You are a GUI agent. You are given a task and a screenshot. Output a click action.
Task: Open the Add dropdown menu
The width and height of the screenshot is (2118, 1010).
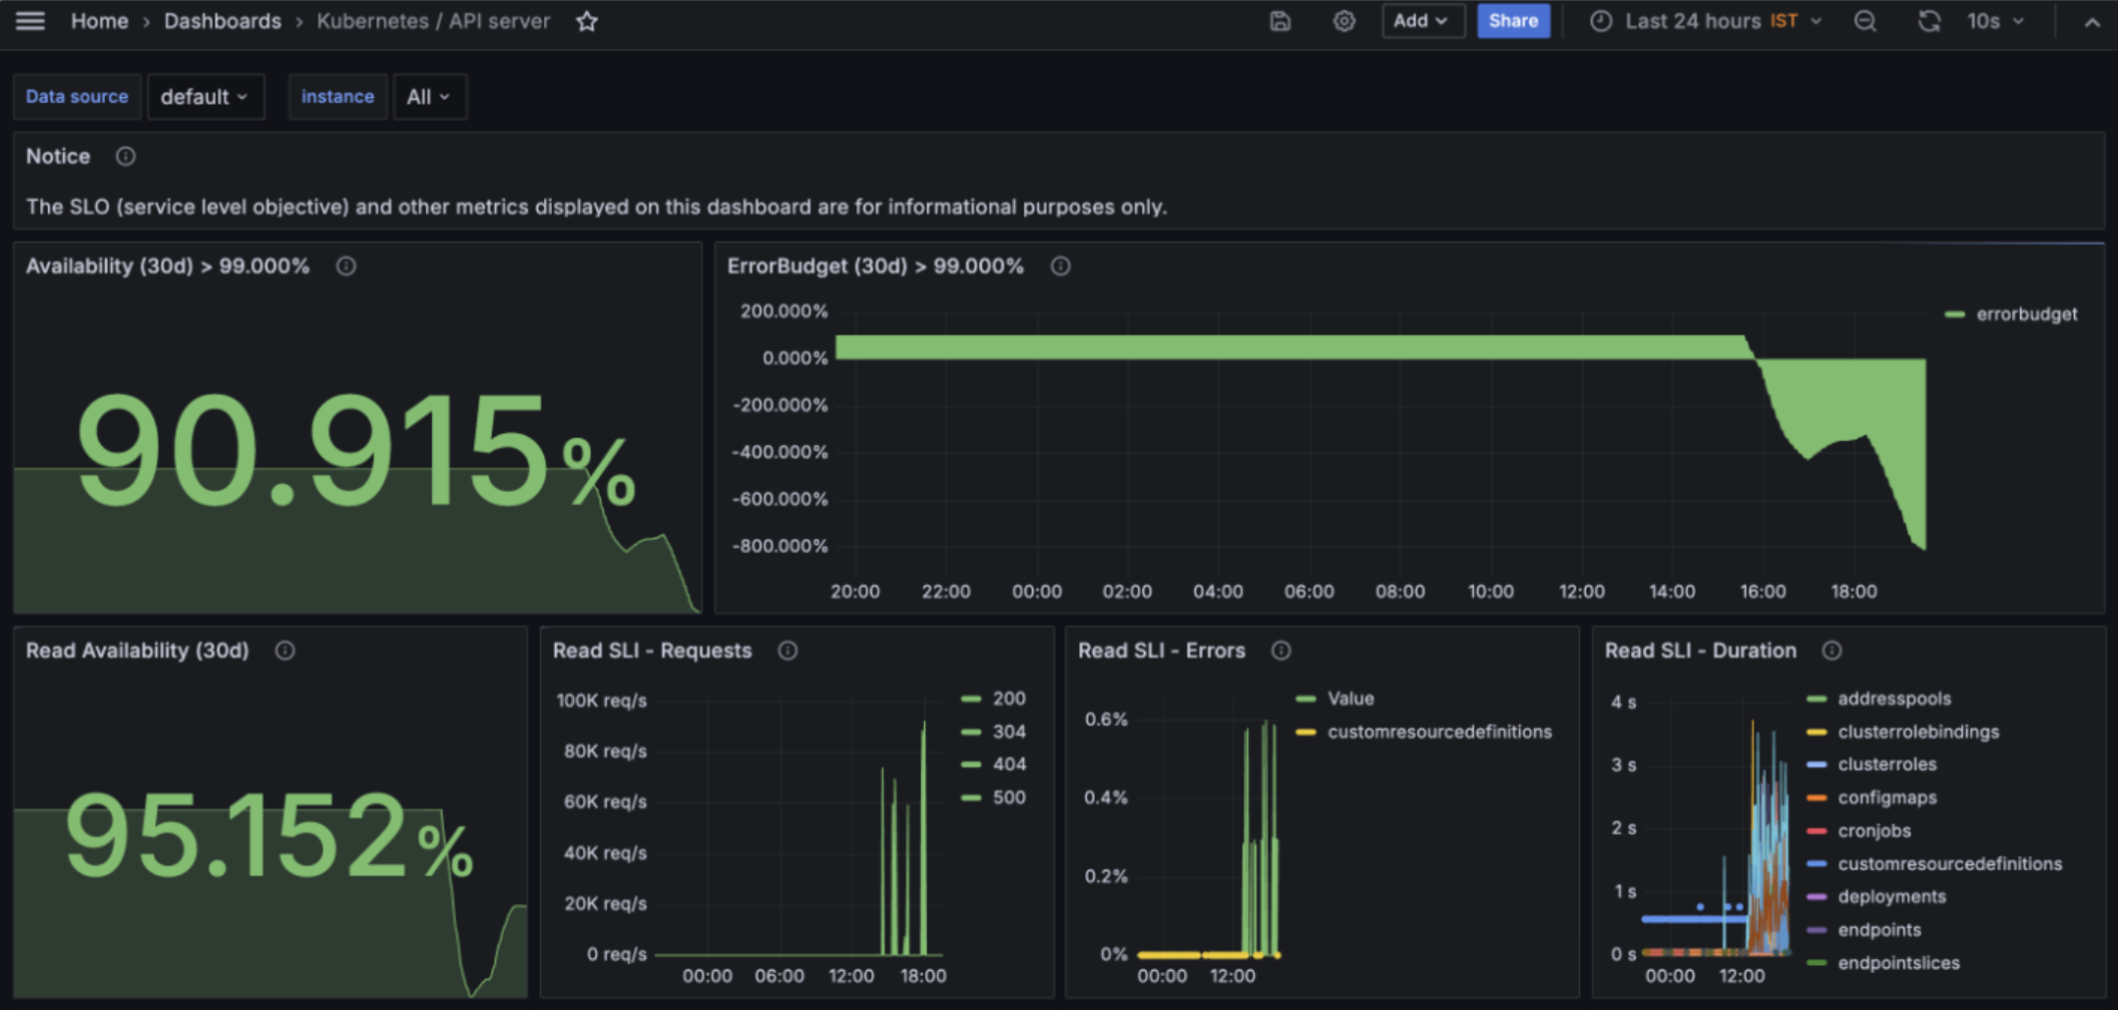click(1422, 21)
